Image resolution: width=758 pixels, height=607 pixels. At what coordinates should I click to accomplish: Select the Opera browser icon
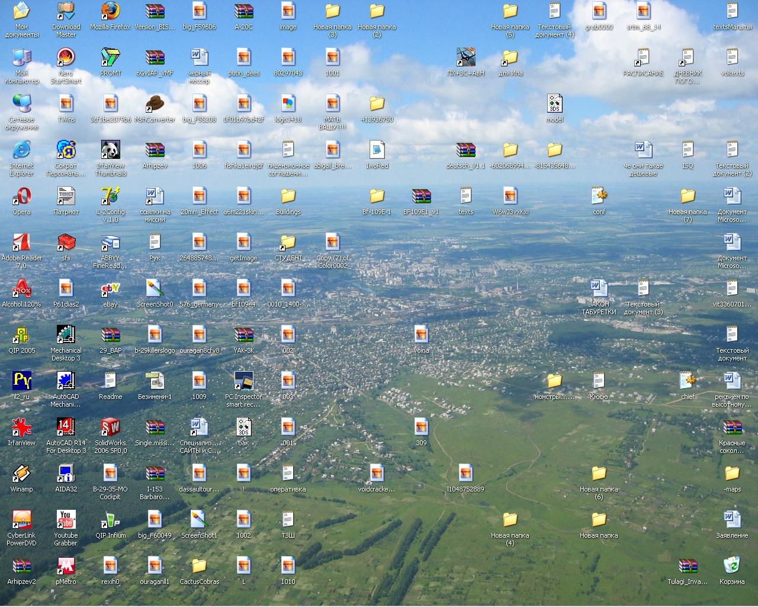[21, 196]
